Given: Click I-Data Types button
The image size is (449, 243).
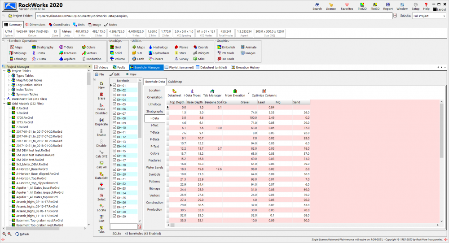Looking at the screenshot, I should [x=192, y=93].
